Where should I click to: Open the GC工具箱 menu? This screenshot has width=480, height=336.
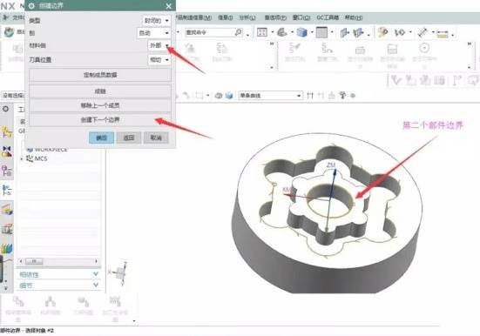328,17
